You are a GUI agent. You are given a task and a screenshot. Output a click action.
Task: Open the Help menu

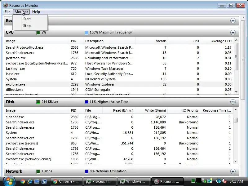[x=36, y=12]
